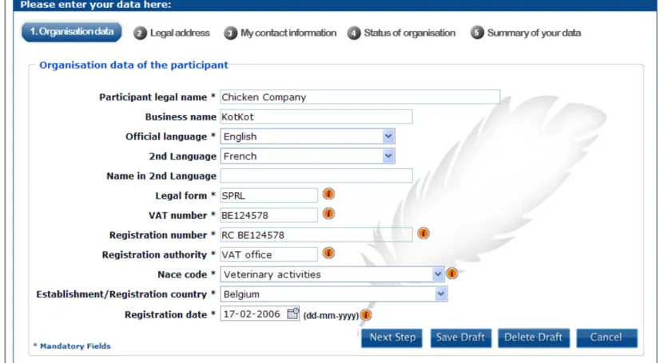Click the (dd-mm-yyyy) format hint
The image size is (664, 363).
click(x=331, y=316)
